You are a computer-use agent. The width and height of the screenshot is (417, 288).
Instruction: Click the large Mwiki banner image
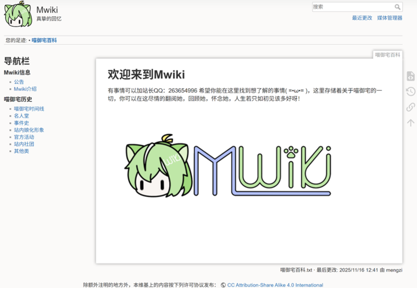[x=228, y=165]
